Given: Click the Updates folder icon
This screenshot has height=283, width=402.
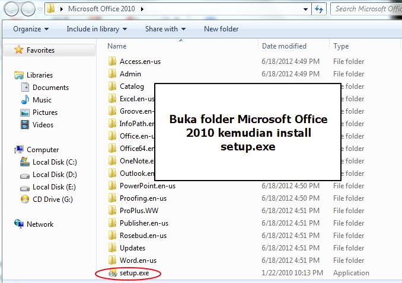Looking at the screenshot, I should point(112,247).
